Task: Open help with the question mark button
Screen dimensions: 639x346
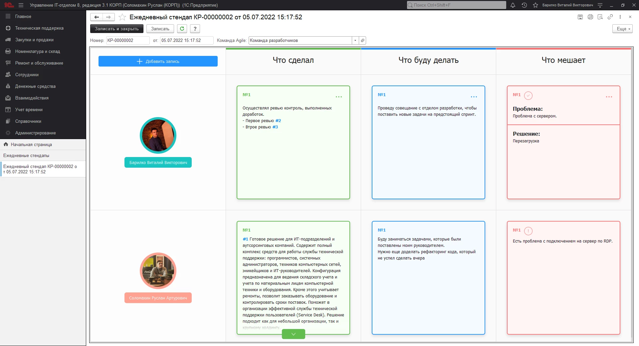Action: [195, 29]
